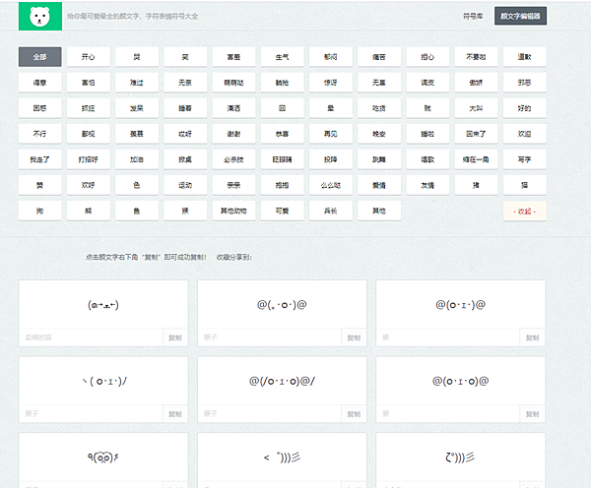Select the 其他 category

point(379,211)
